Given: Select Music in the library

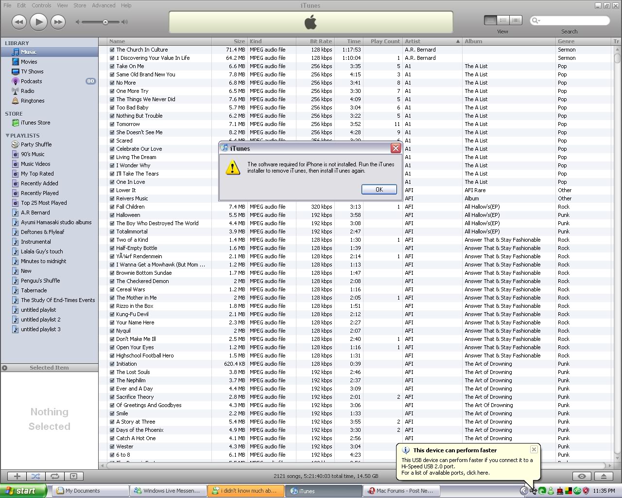Looking at the screenshot, I should pyautogui.click(x=49, y=52).
